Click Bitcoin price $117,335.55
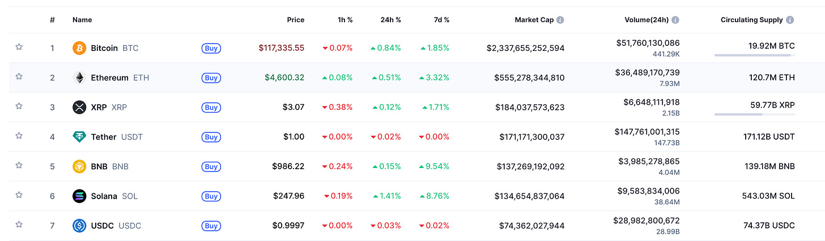This screenshot has width=825, height=241. coord(282,48)
